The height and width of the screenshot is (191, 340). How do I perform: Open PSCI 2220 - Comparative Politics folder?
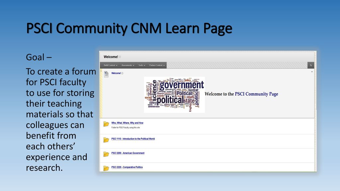pos(127,167)
